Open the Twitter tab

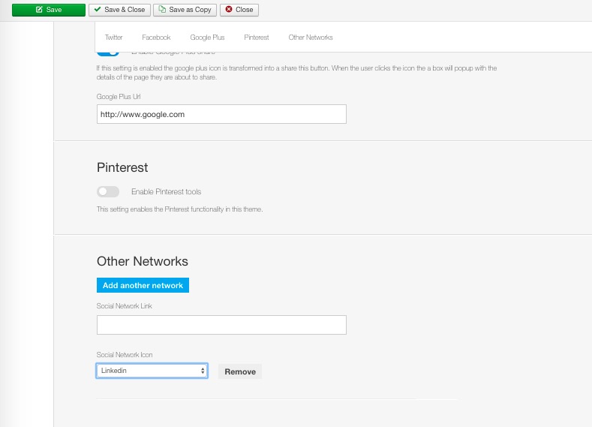(x=113, y=38)
